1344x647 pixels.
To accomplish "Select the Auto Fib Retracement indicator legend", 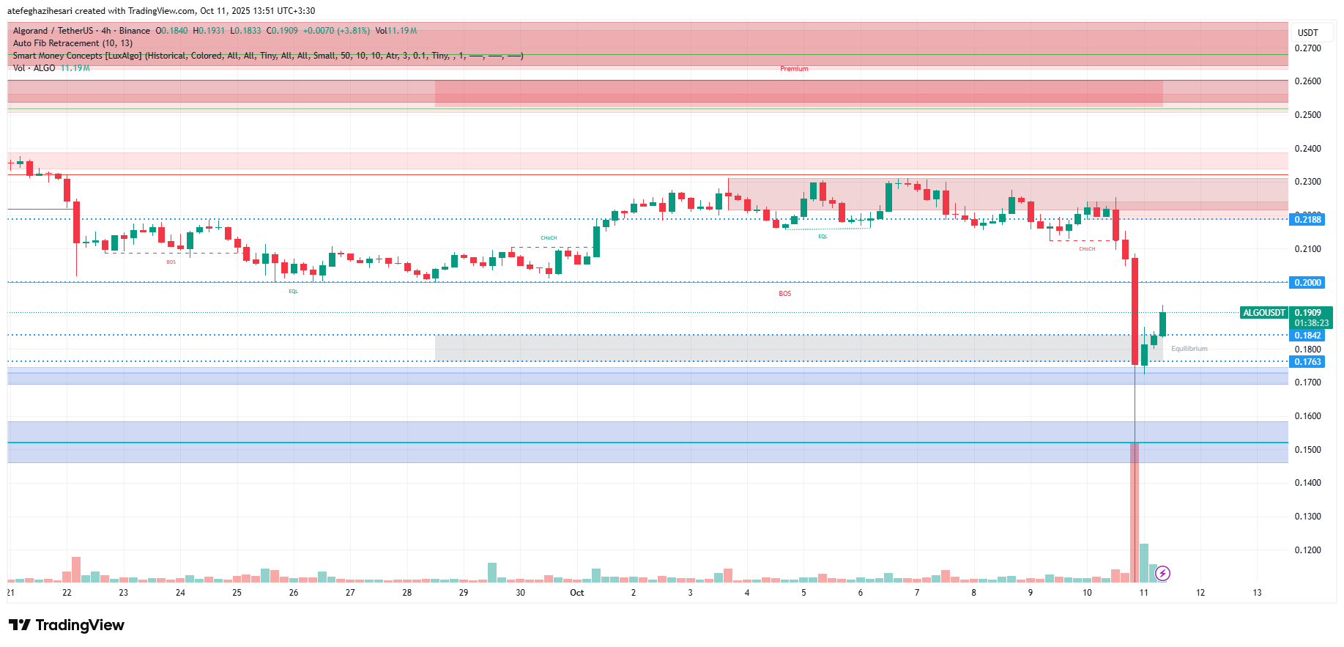I will coord(73,43).
